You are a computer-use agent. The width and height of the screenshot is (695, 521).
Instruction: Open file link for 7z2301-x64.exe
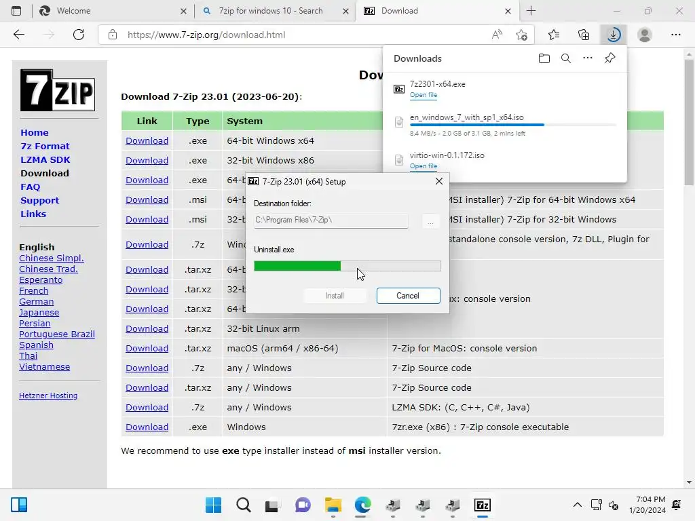pos(424,95)
